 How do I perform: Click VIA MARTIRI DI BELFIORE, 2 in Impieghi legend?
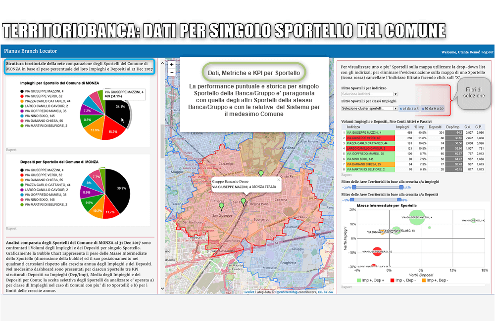point(44,126)
